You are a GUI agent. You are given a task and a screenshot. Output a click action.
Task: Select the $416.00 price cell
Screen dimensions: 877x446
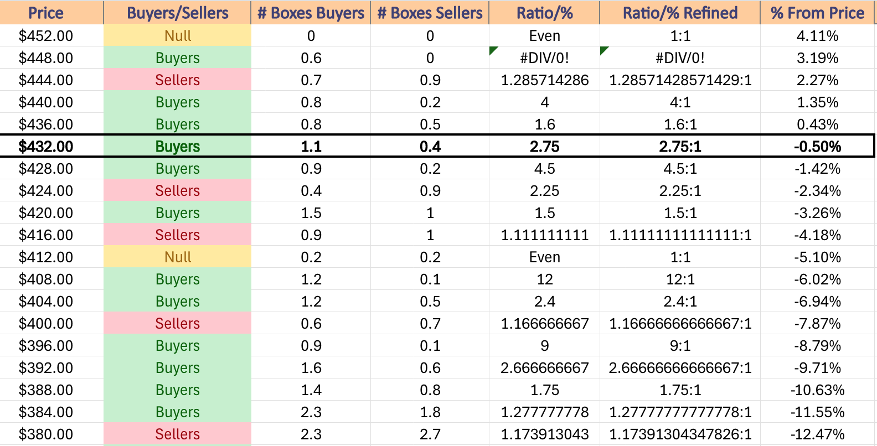(51, 235)
